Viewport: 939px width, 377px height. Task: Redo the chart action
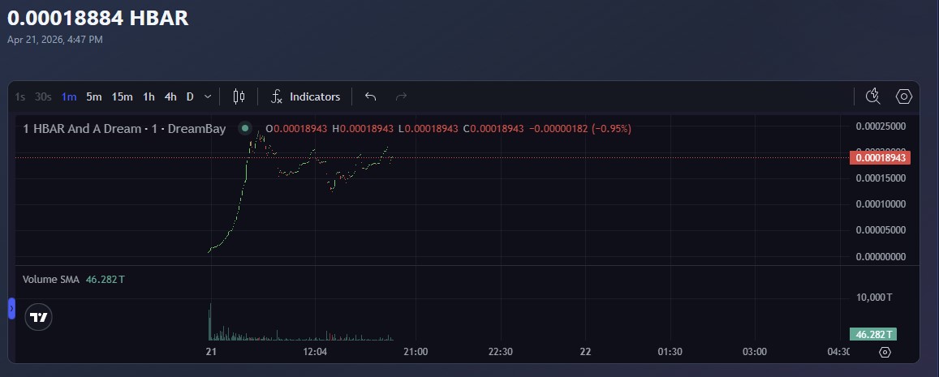point(401,96)
